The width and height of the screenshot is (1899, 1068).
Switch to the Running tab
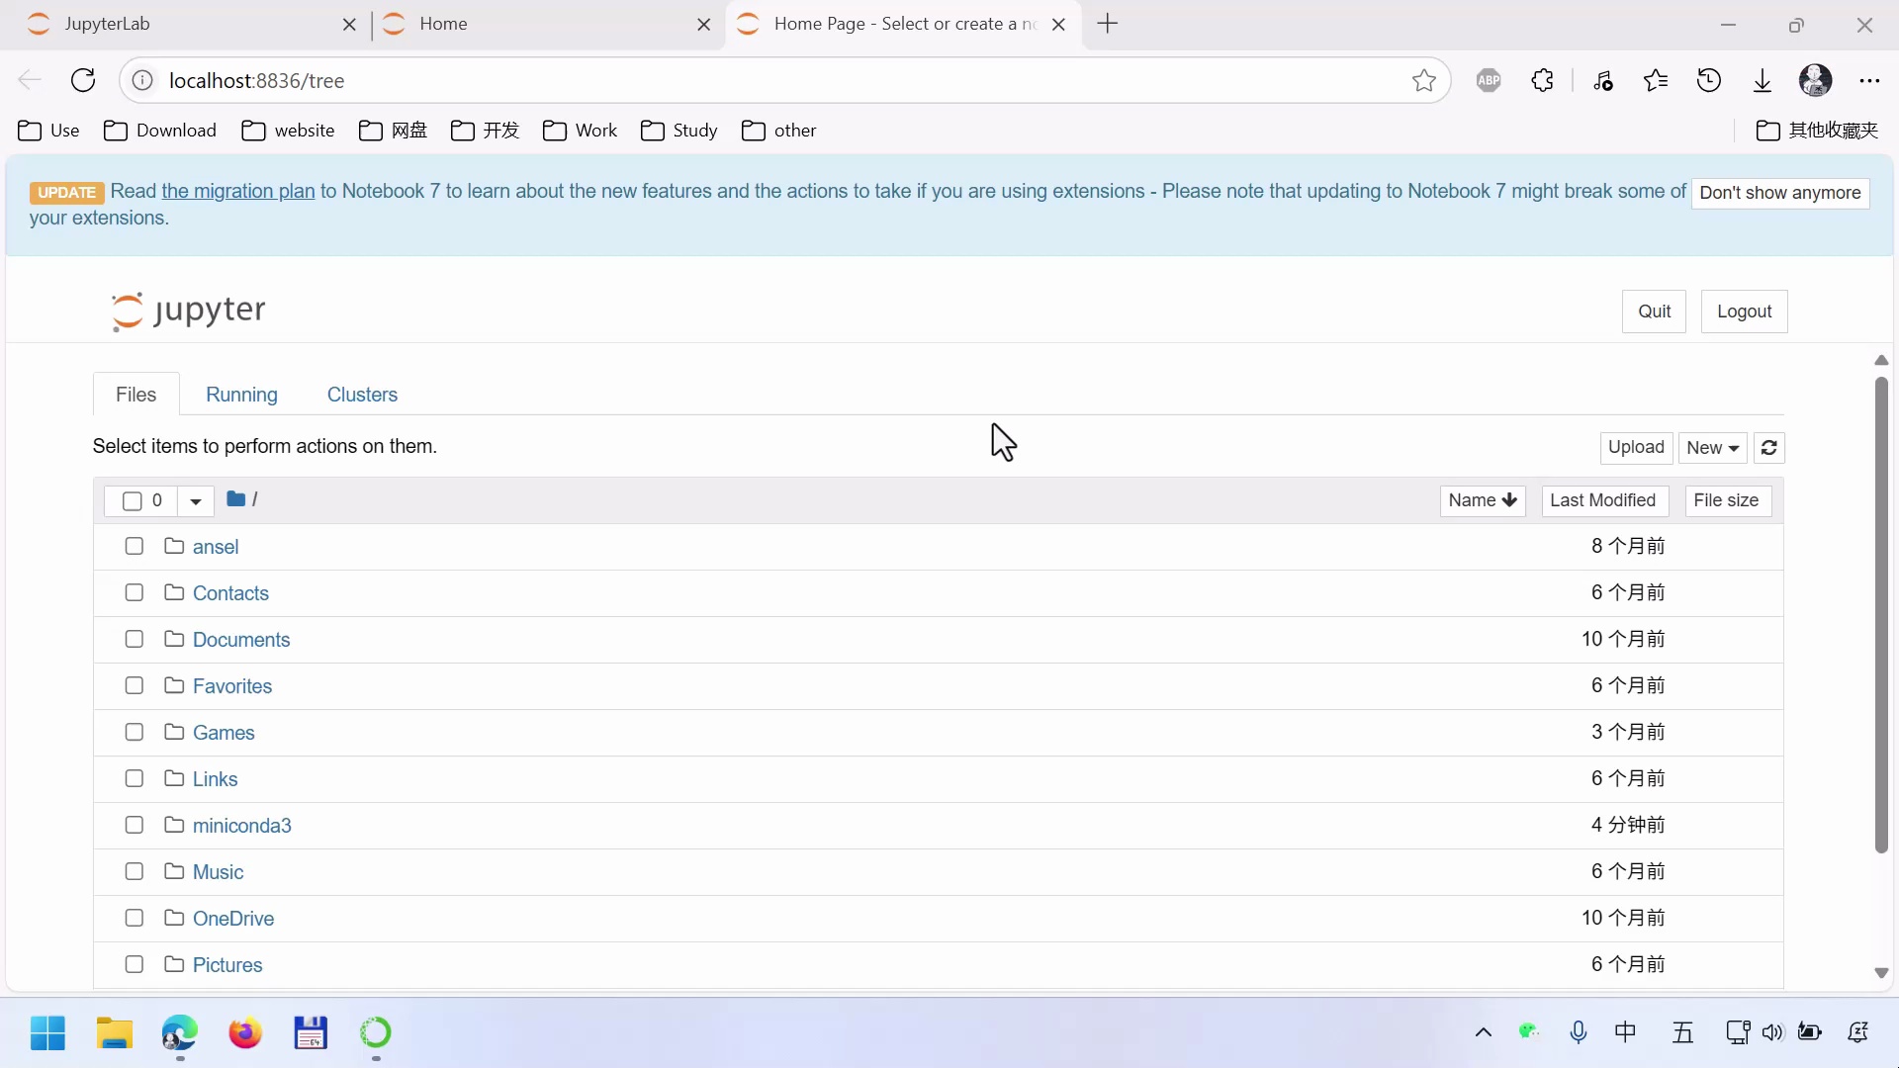241,395
